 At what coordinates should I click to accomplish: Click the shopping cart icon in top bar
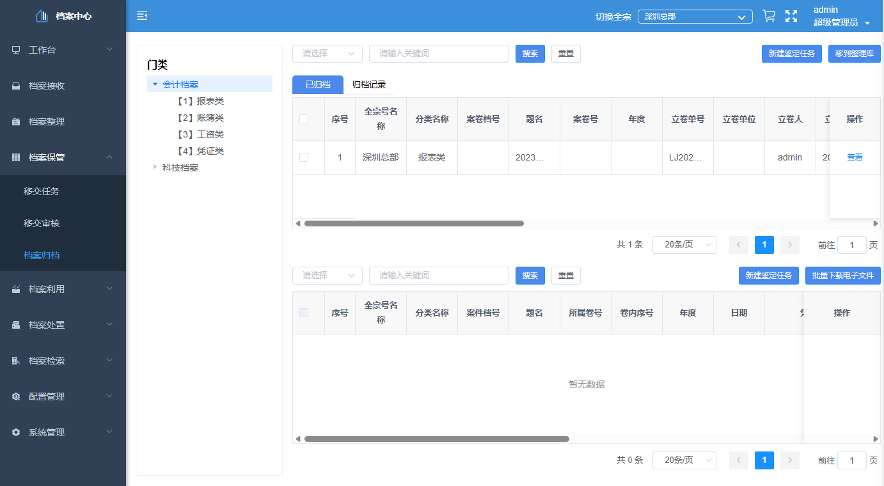point(768,15)
